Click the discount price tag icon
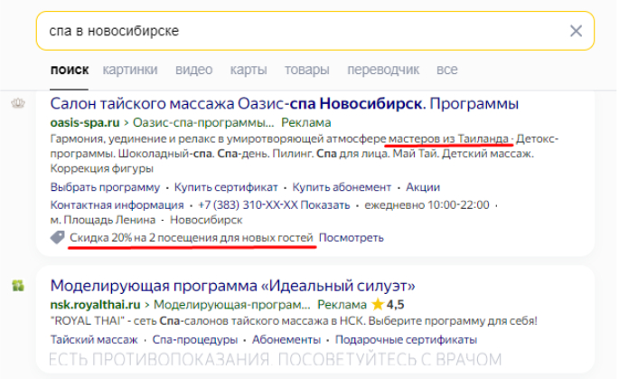Image resolution: width=619 pixels, height=379 pixels. click(58, 238)
